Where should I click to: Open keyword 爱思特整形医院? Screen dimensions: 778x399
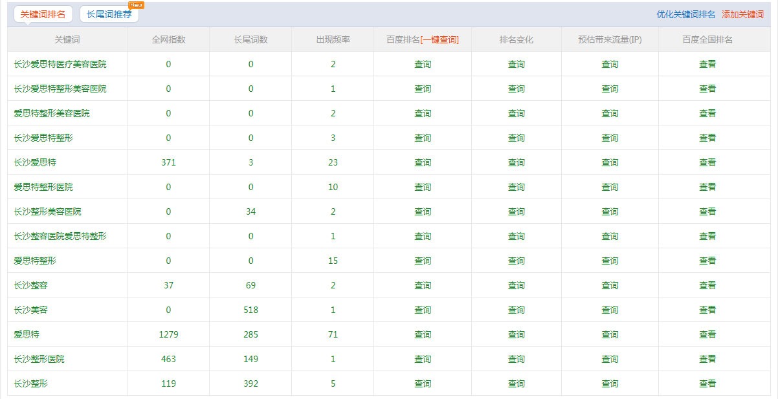(x=43, y=187)
